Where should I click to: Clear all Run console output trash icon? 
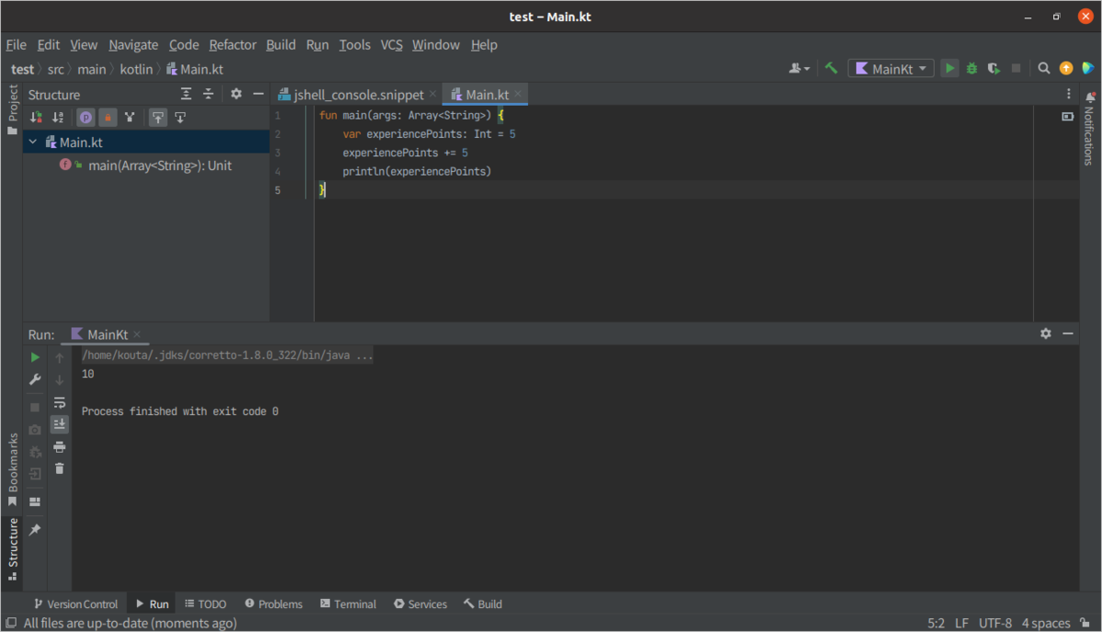[60, 468]
